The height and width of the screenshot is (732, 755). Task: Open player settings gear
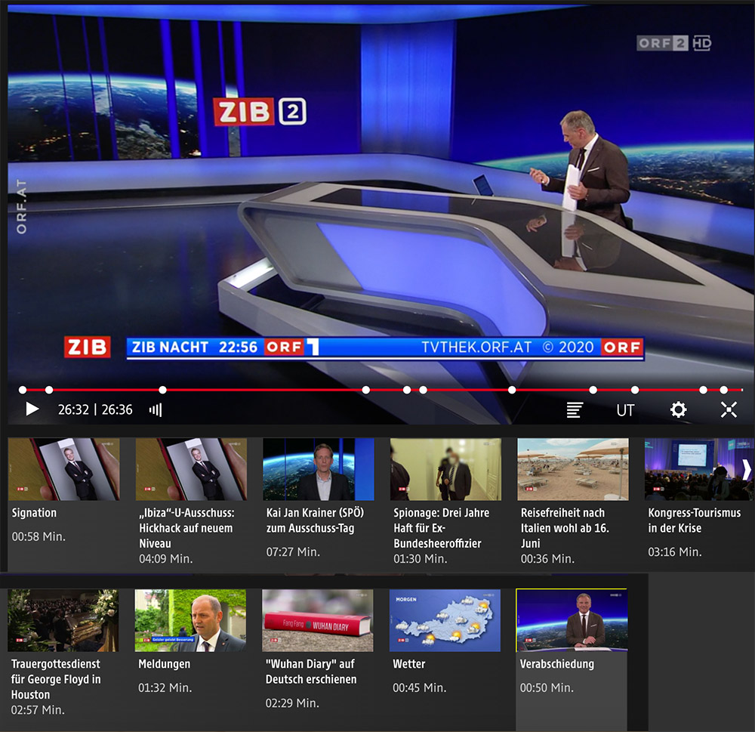click(x=679, y=409)
